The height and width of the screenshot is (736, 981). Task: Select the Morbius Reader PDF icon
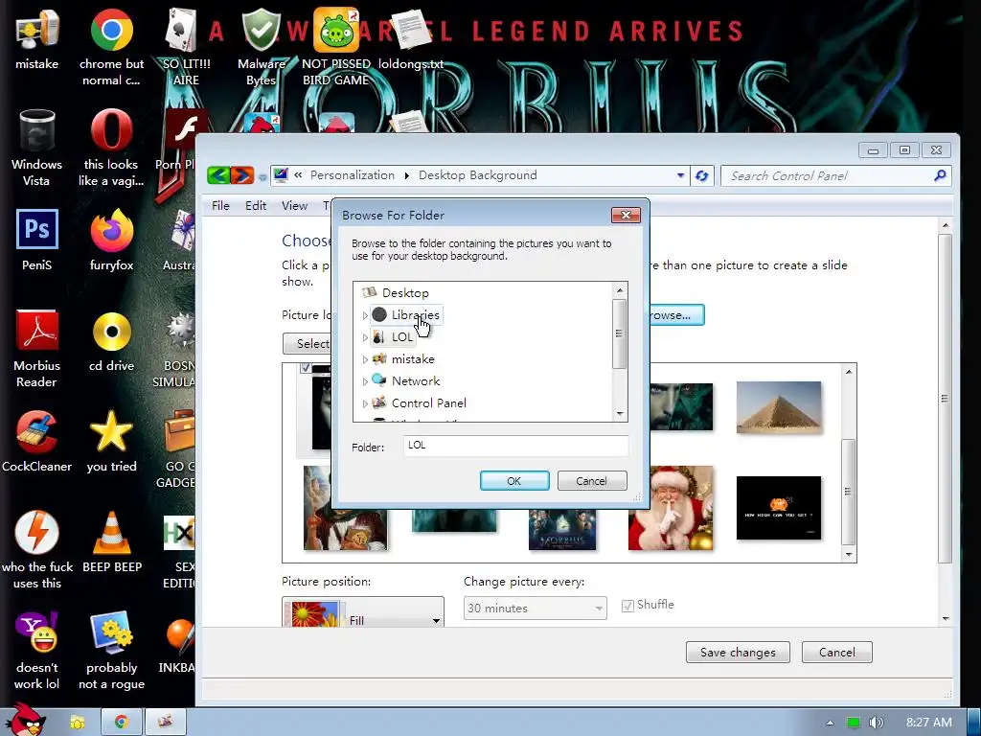(x=37, y=349)
